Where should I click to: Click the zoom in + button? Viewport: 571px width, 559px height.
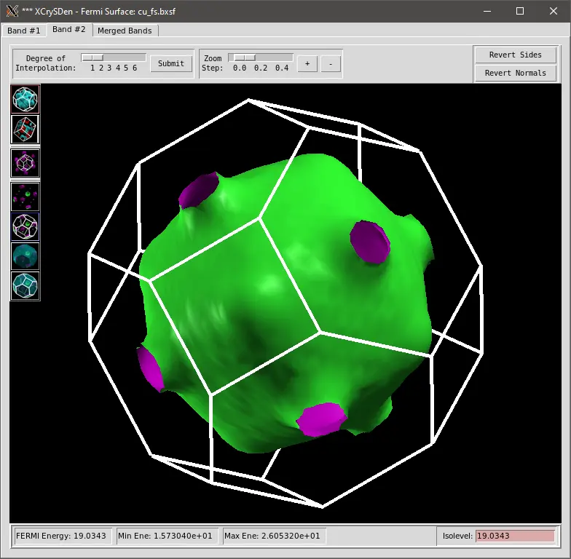point(307,64)
